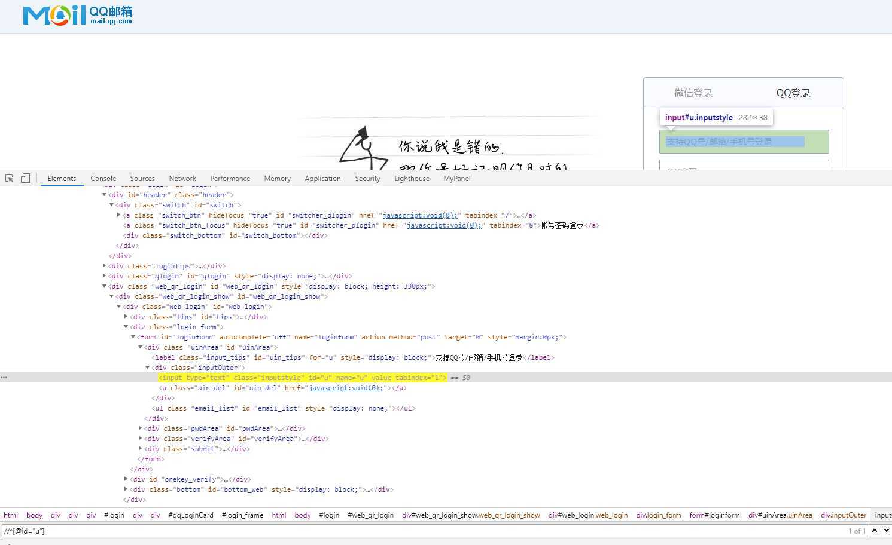Open the Performance tab
The image size is (892, 545).
pos(230,179)
